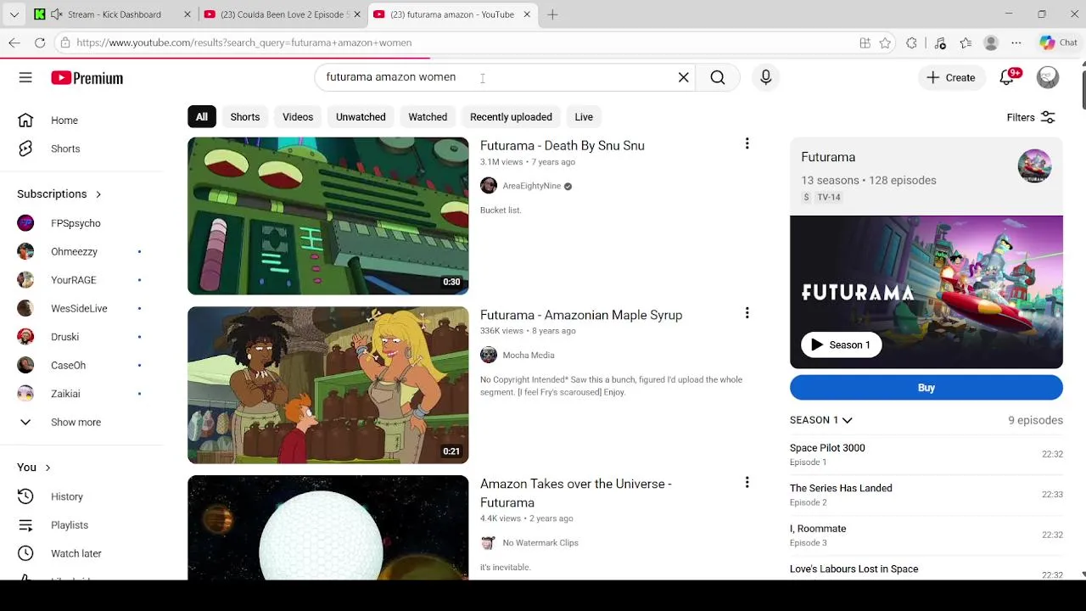Image resolution: width=1086 pixels, height=611 pixels.
Task: Open account avatar menu
Action: pos(1048,77)
